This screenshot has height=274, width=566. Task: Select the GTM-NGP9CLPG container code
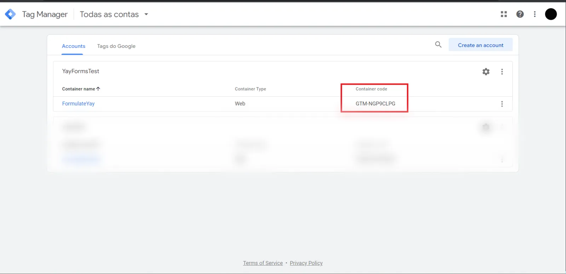pos(375,103)
